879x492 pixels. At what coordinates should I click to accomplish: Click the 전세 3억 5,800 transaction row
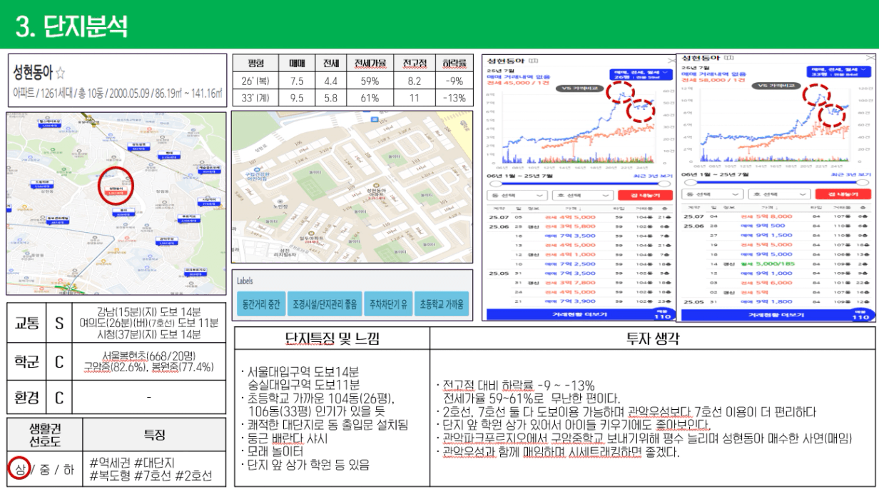point(579,226)
